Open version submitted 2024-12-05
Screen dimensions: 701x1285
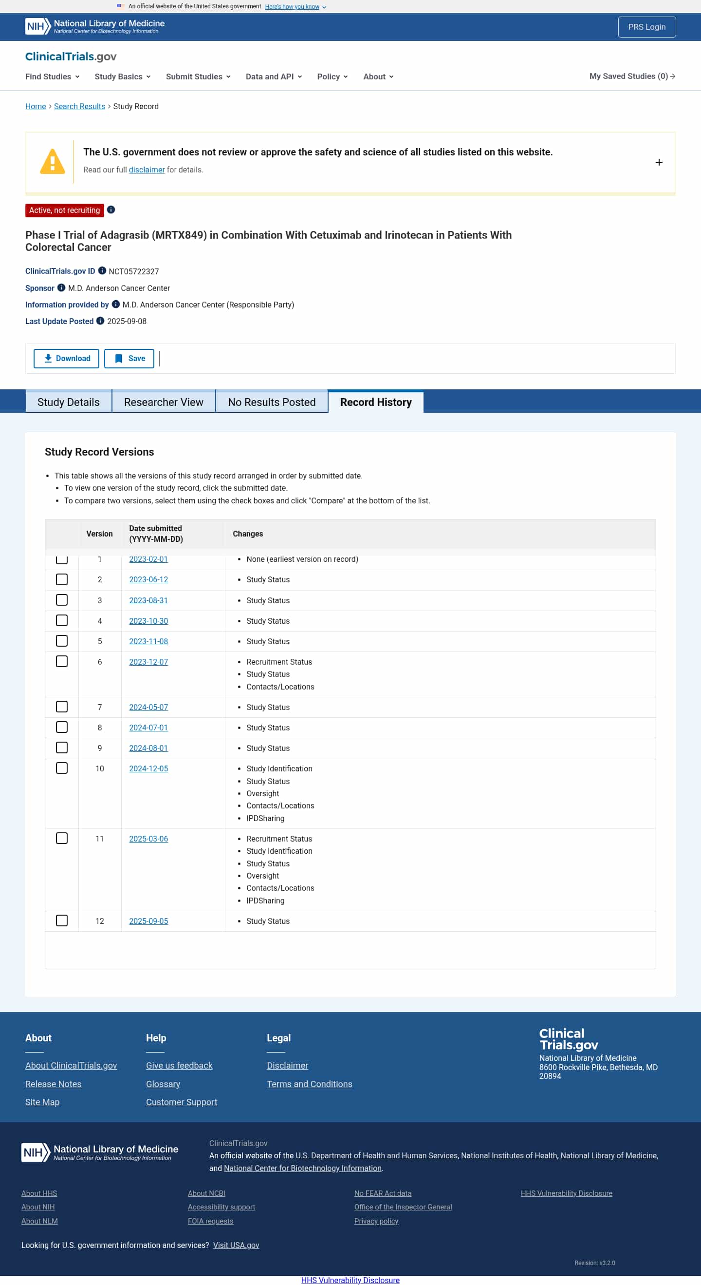(148, 768)
